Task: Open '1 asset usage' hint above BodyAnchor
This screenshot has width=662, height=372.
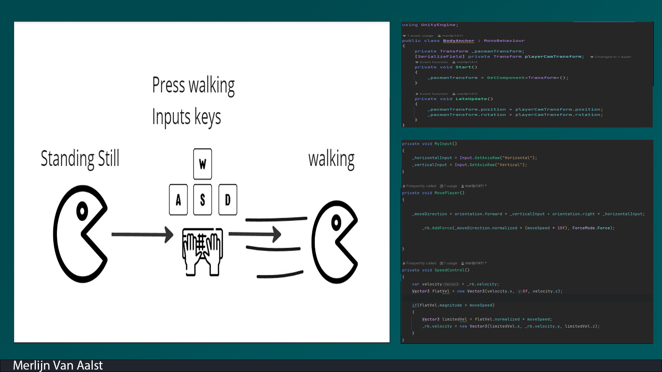Action: 420,36
